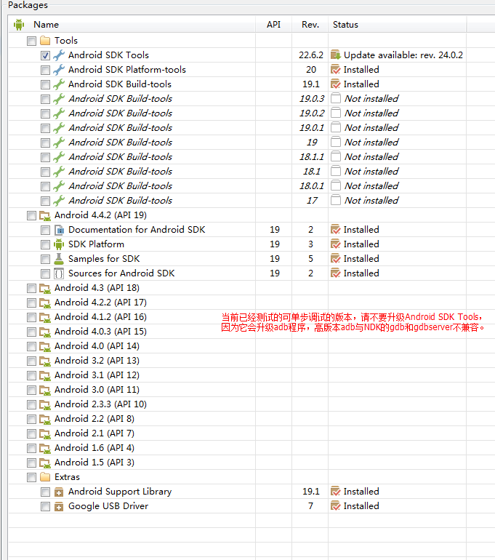Viewport: 495px width, 560px height.
Task: Click the Android 4.3 (API 18) folder icon
Action: pyautogui.click(x=45, y=288)
